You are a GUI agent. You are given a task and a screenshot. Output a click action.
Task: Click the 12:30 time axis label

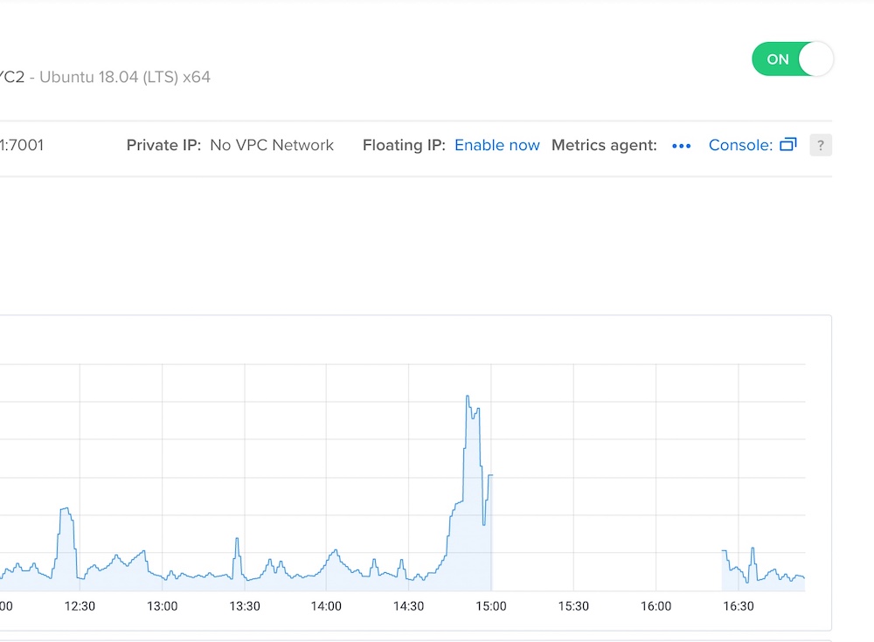tap(80, 606)
